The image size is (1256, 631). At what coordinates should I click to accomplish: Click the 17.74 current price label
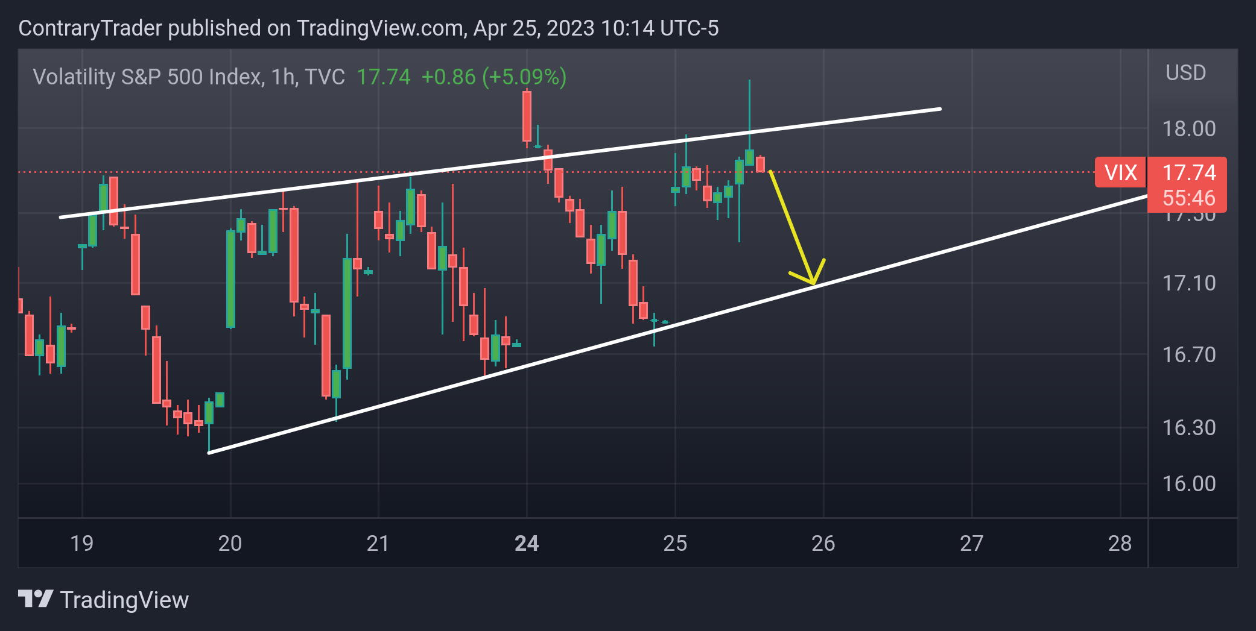pos(1188,172)
